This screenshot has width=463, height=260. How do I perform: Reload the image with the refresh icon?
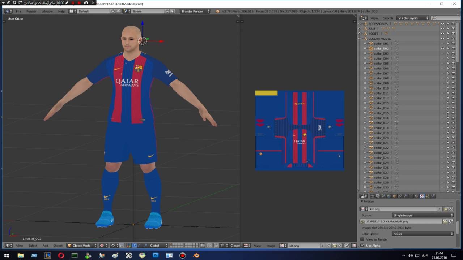[x=451, y=221]
